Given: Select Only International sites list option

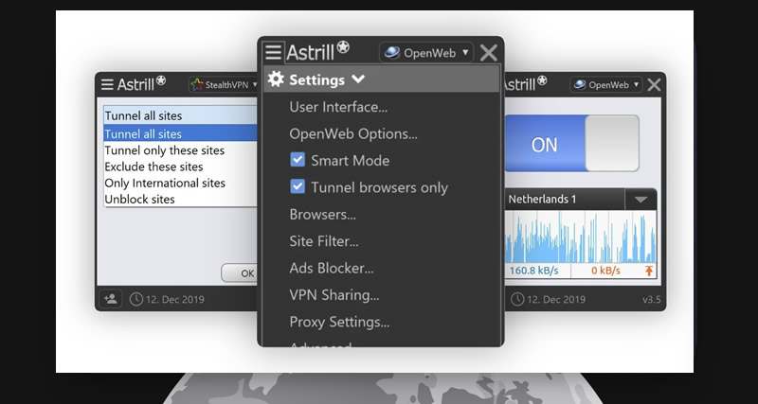Looking at the screenshot, I should click(x=165, y=183).
